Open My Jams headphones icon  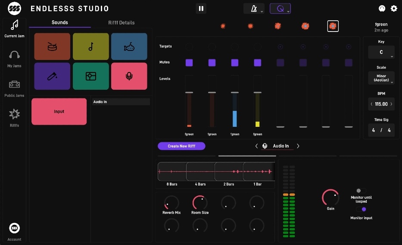(x=14, y=55)
